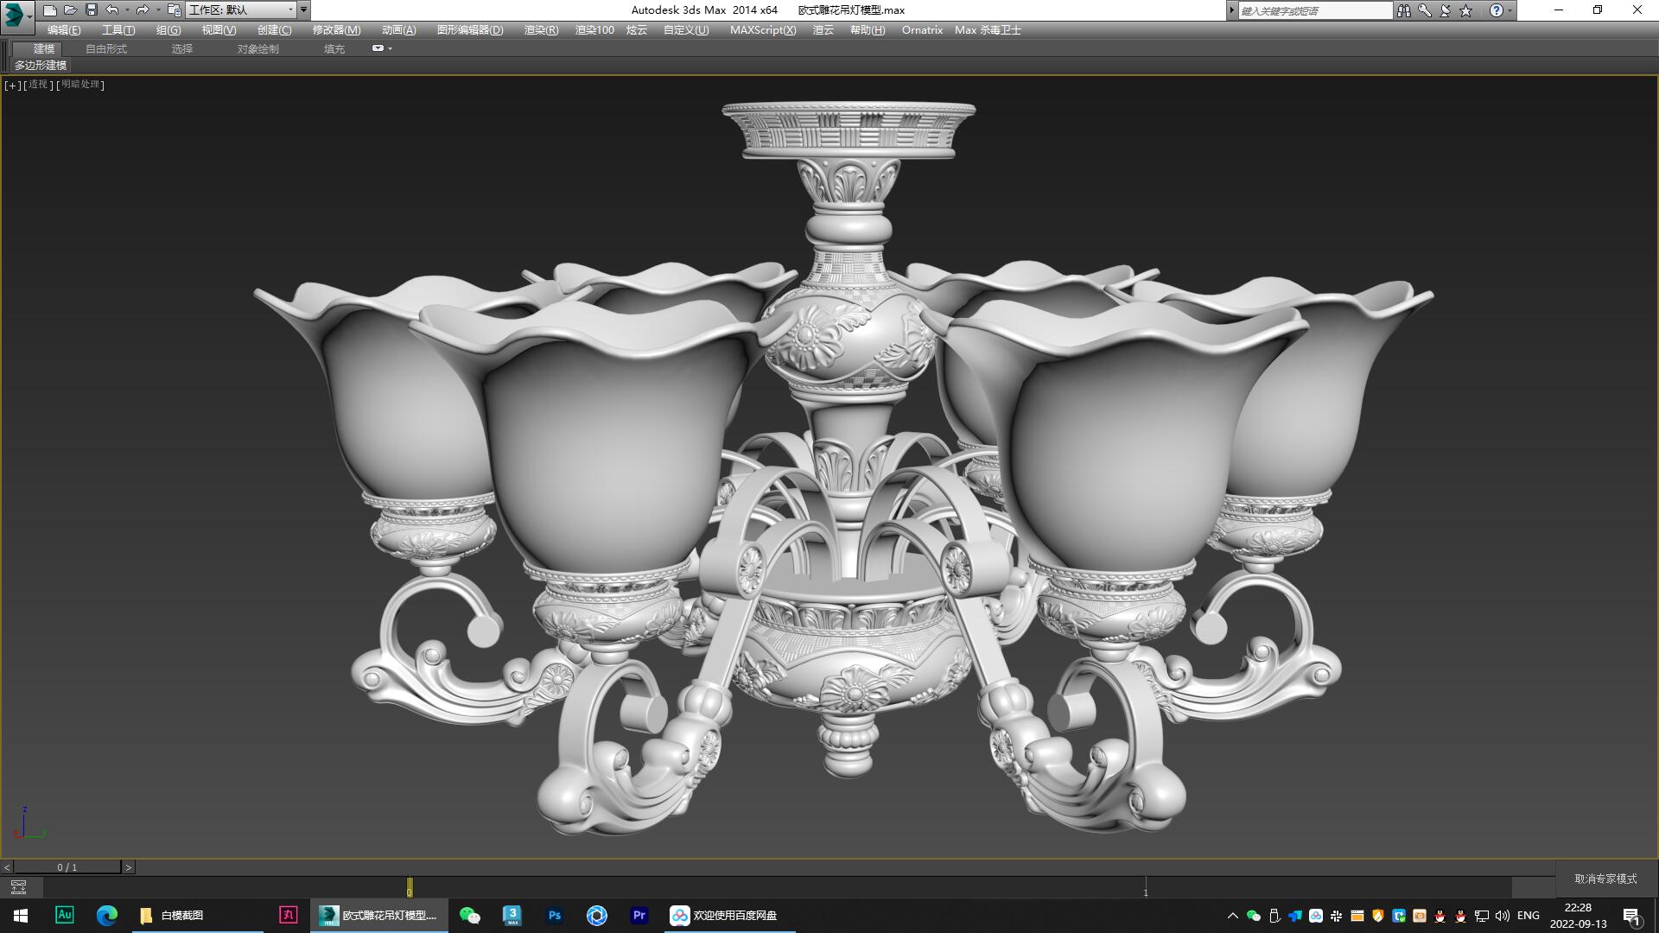Open the 3ds Max application menu button
Viewport: 1659px width, 933px height.
click(13, 10)
